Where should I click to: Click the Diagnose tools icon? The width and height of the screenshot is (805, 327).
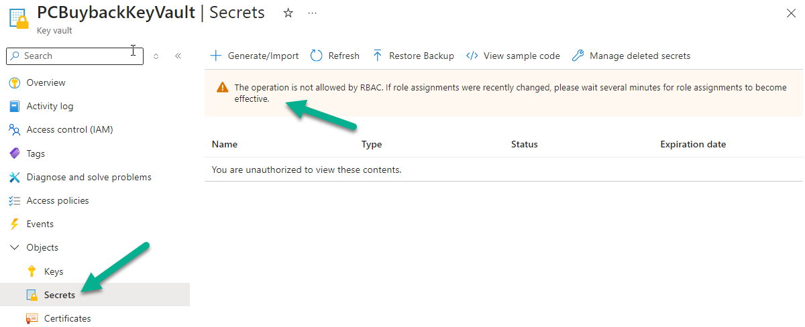point(15,177)
